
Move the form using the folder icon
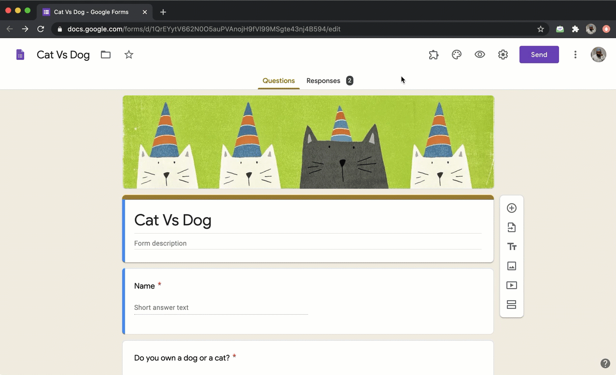[105, 55]
